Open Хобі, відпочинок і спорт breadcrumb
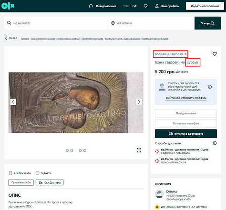The height and width of the screenshot is (210, 226). coord(43,39)
